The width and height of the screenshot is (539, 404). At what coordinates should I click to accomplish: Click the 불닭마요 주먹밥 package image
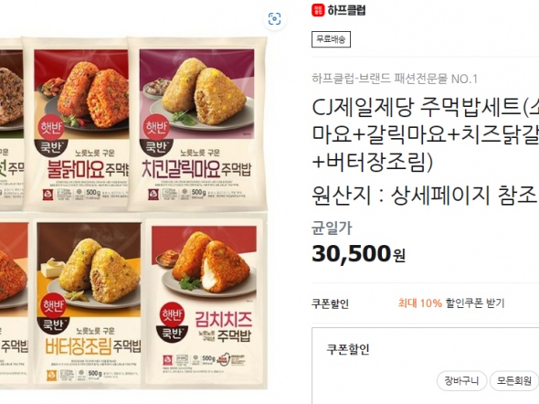pyautogui.click(x=76, y=123)
